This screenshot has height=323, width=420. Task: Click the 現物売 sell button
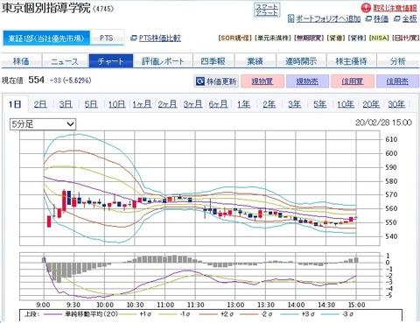click(307, 81)
